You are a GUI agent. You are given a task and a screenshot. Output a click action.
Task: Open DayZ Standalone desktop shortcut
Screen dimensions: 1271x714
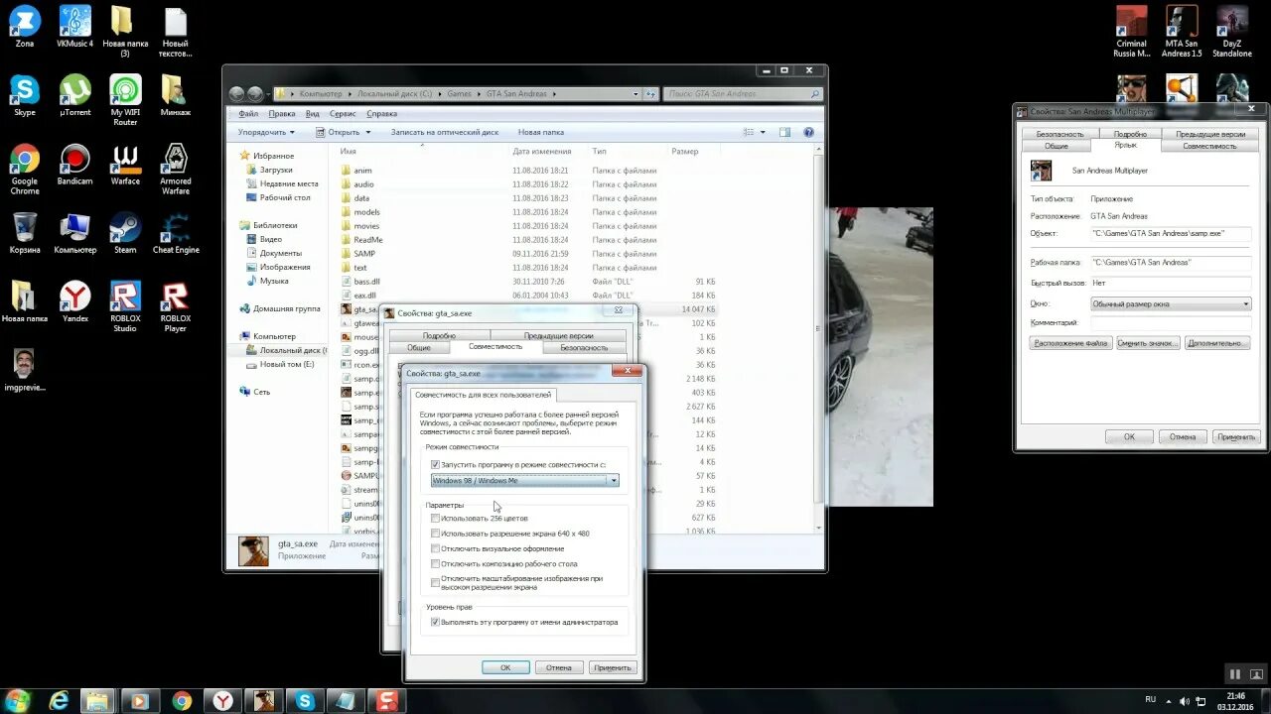[1232, 31]
